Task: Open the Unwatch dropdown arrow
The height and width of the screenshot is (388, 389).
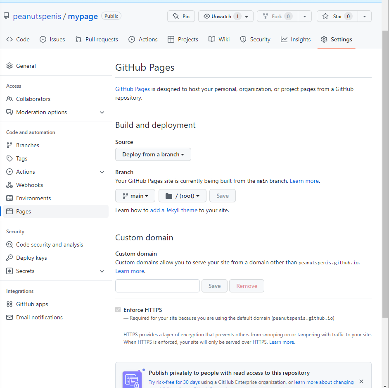Action: [x=247, y=17]
